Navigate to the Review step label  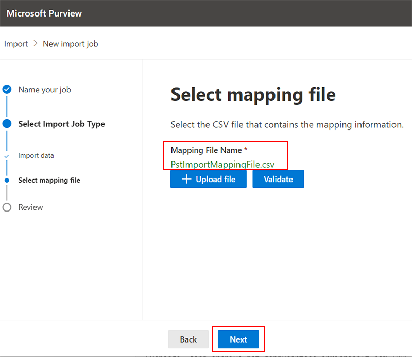(30, 207)
